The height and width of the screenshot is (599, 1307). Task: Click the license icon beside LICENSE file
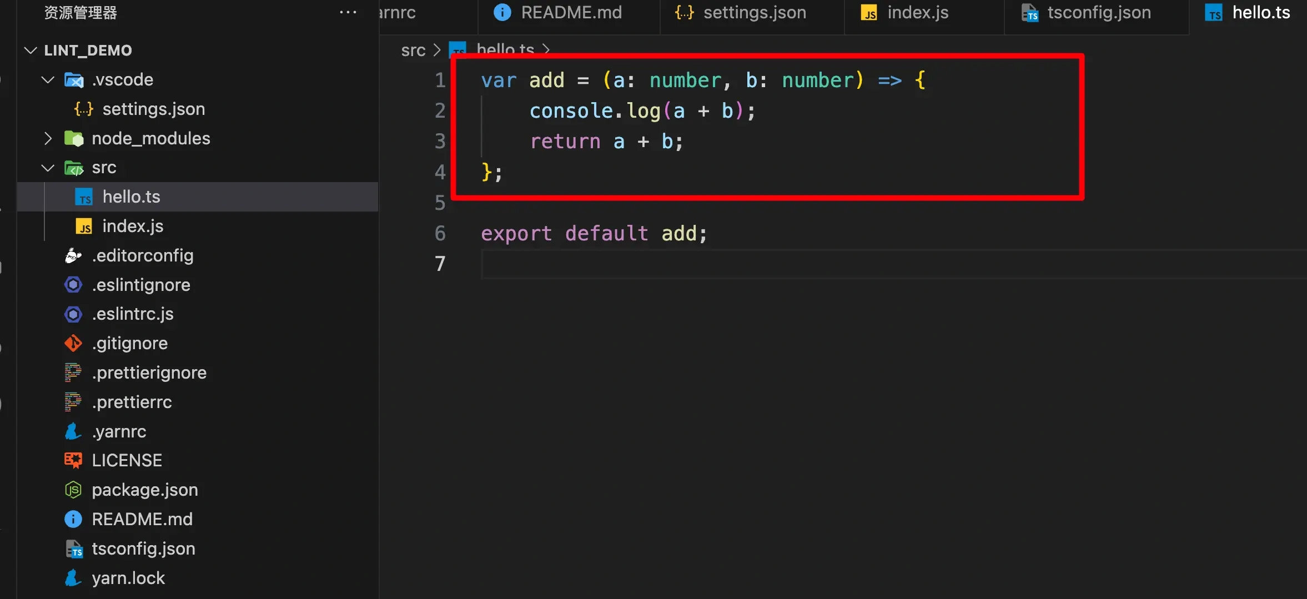73,460
